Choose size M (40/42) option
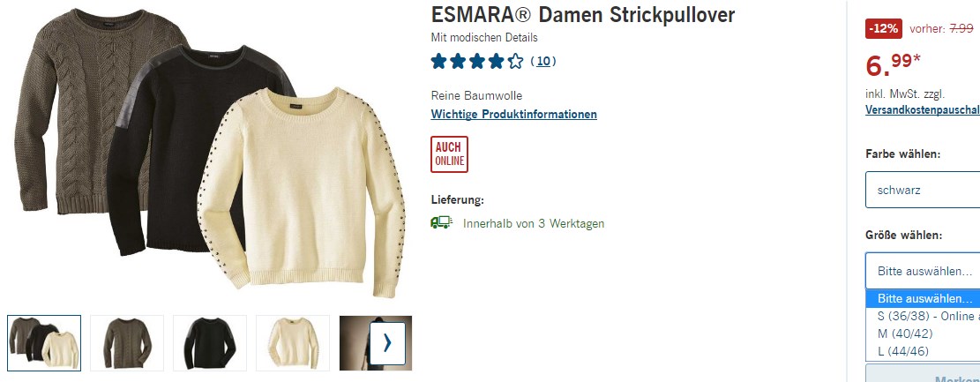The width and height of the screenshot is (980, 382). tap(923, 333)
